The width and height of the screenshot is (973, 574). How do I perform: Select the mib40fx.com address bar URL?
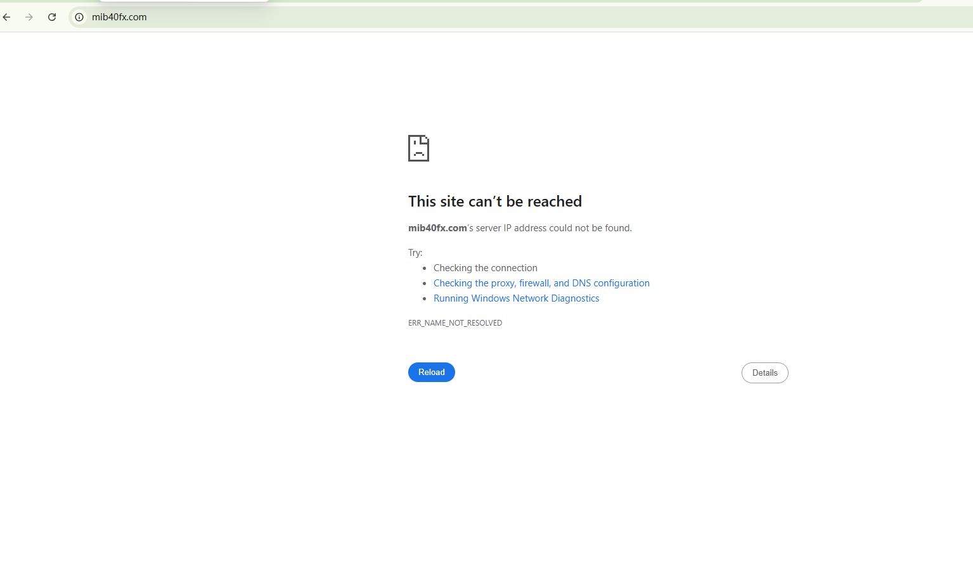[119, 17]
